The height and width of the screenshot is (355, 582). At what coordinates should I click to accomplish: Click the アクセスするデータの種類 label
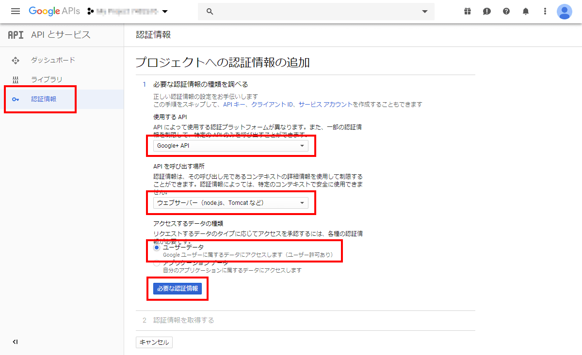[188, 224]
